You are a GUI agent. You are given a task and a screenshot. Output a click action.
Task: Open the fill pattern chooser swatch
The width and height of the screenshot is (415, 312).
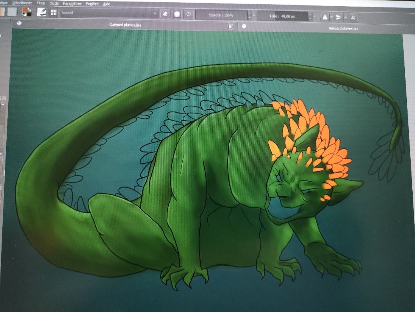click(12, 12)
